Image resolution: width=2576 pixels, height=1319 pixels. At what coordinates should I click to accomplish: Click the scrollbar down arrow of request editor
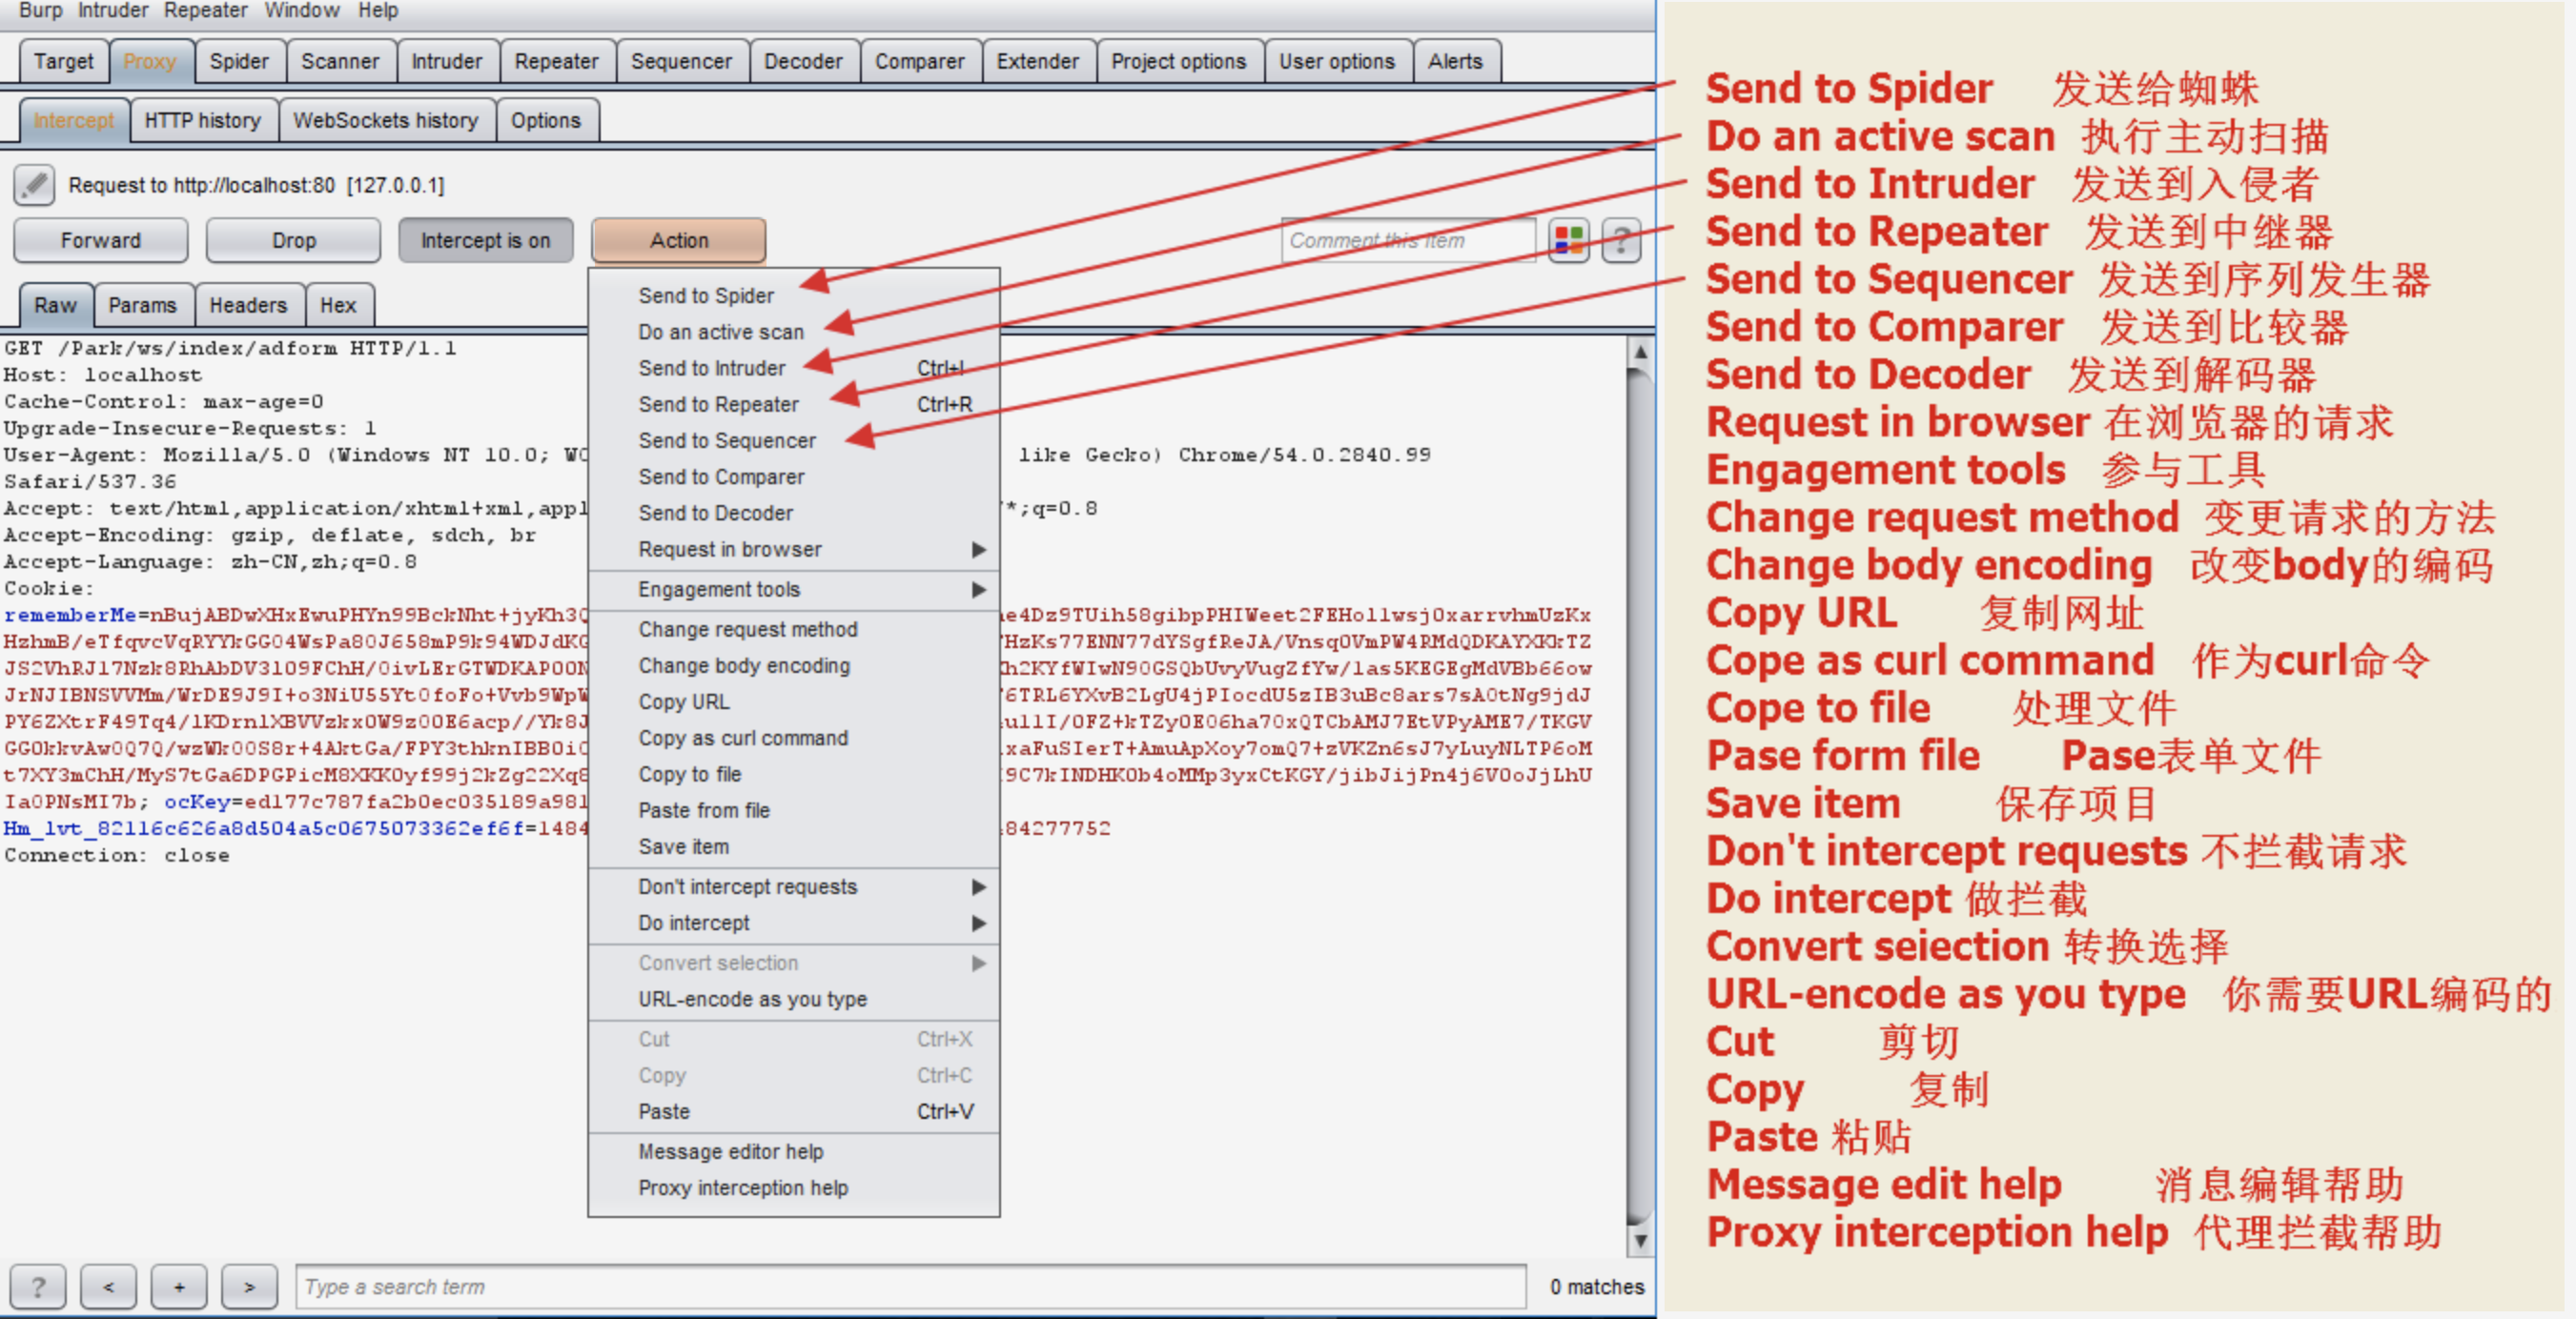pyautogui.click(x=1640, y=1241)
